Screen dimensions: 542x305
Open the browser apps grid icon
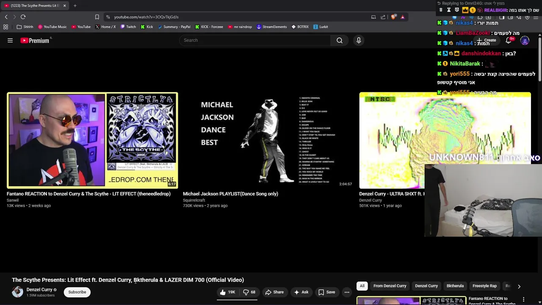pyautogui.click(x=6, y=27)
